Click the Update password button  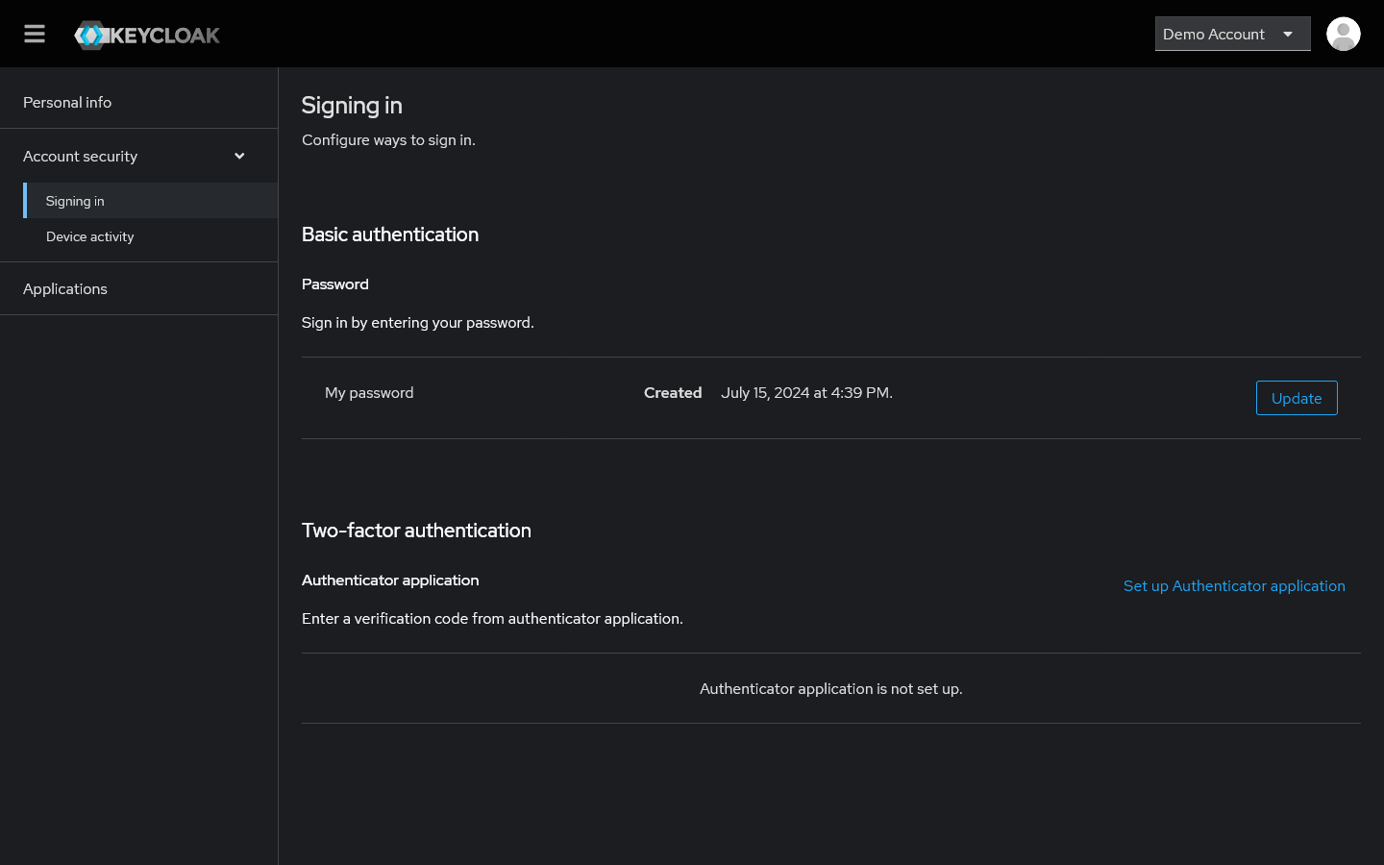(1296, 397)
